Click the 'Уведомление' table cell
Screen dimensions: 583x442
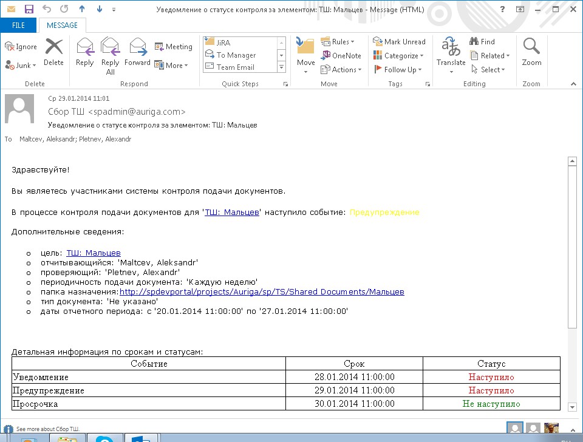149,377
